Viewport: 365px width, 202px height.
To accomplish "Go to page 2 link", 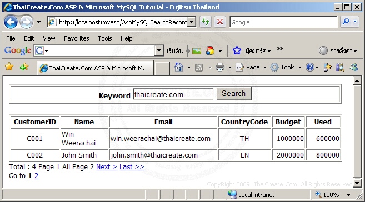I will pyautogui.click(x=36, y=175).
